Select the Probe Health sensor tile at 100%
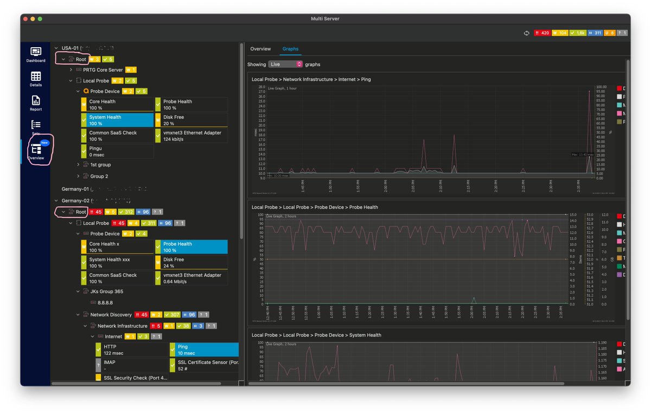651x413 pixels. pos(192,104)
